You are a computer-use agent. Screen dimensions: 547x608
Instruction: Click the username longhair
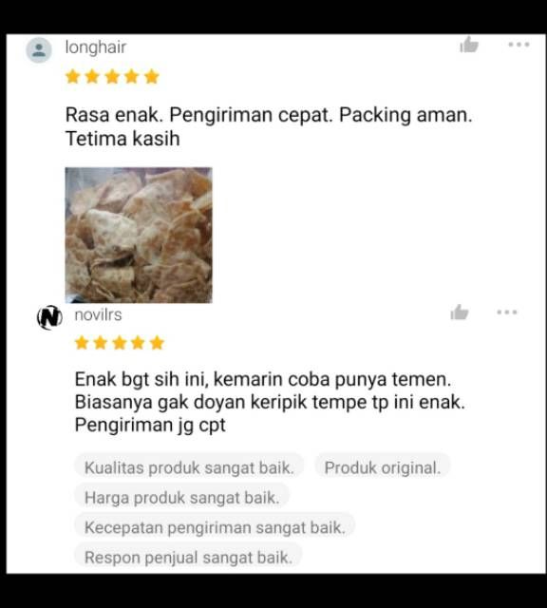96,47
